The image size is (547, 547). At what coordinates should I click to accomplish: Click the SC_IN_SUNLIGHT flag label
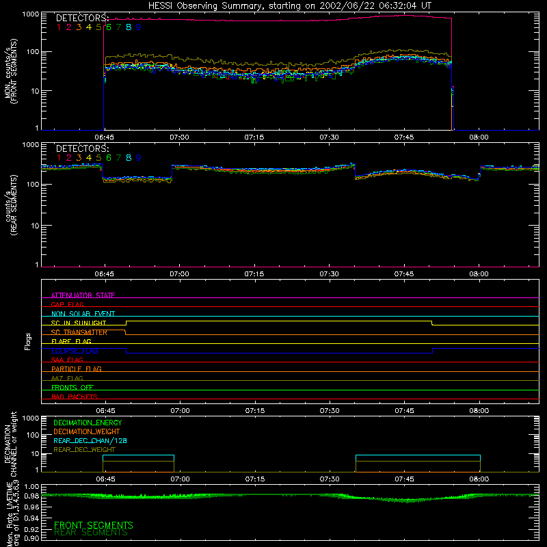click(x=79, y=323)
